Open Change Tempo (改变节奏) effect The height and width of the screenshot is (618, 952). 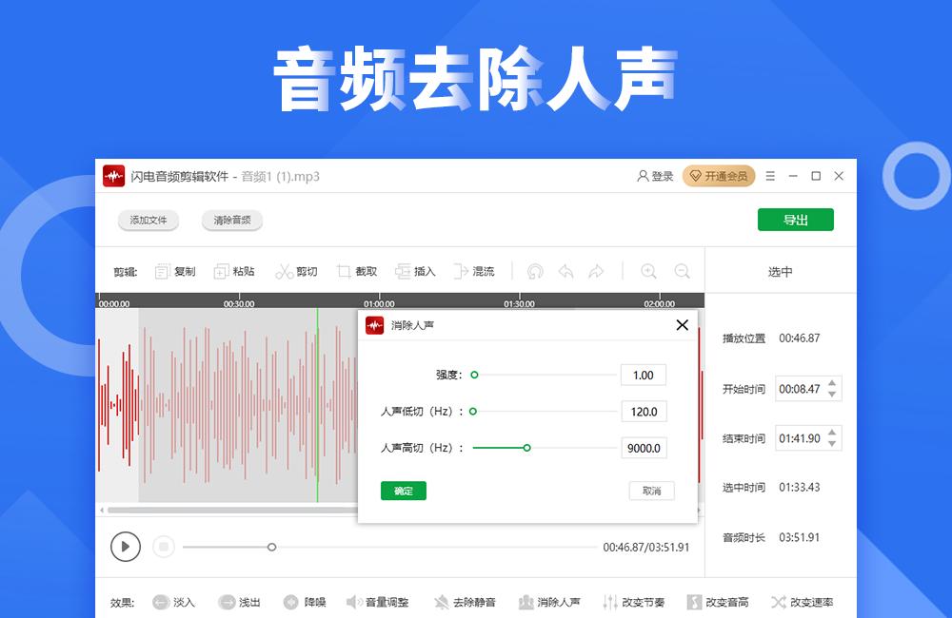(634, 602)
